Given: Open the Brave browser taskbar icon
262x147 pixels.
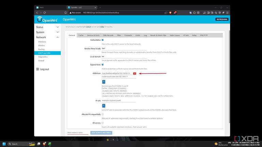Looking at the screenshot, I should point(44,144).
